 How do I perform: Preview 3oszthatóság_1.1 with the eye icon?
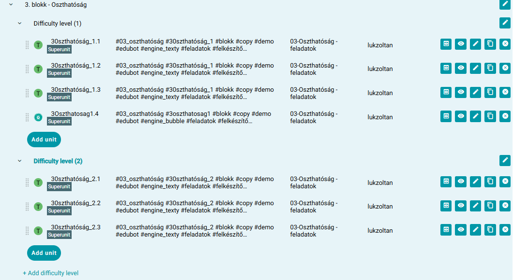pyautogui.click(x=461, y=44)
